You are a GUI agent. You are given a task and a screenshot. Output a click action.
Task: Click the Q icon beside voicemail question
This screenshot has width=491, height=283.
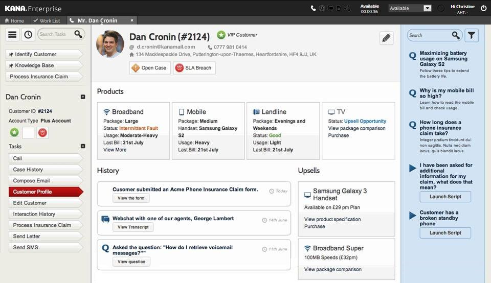pyautogui.click(x=105, y=248)
